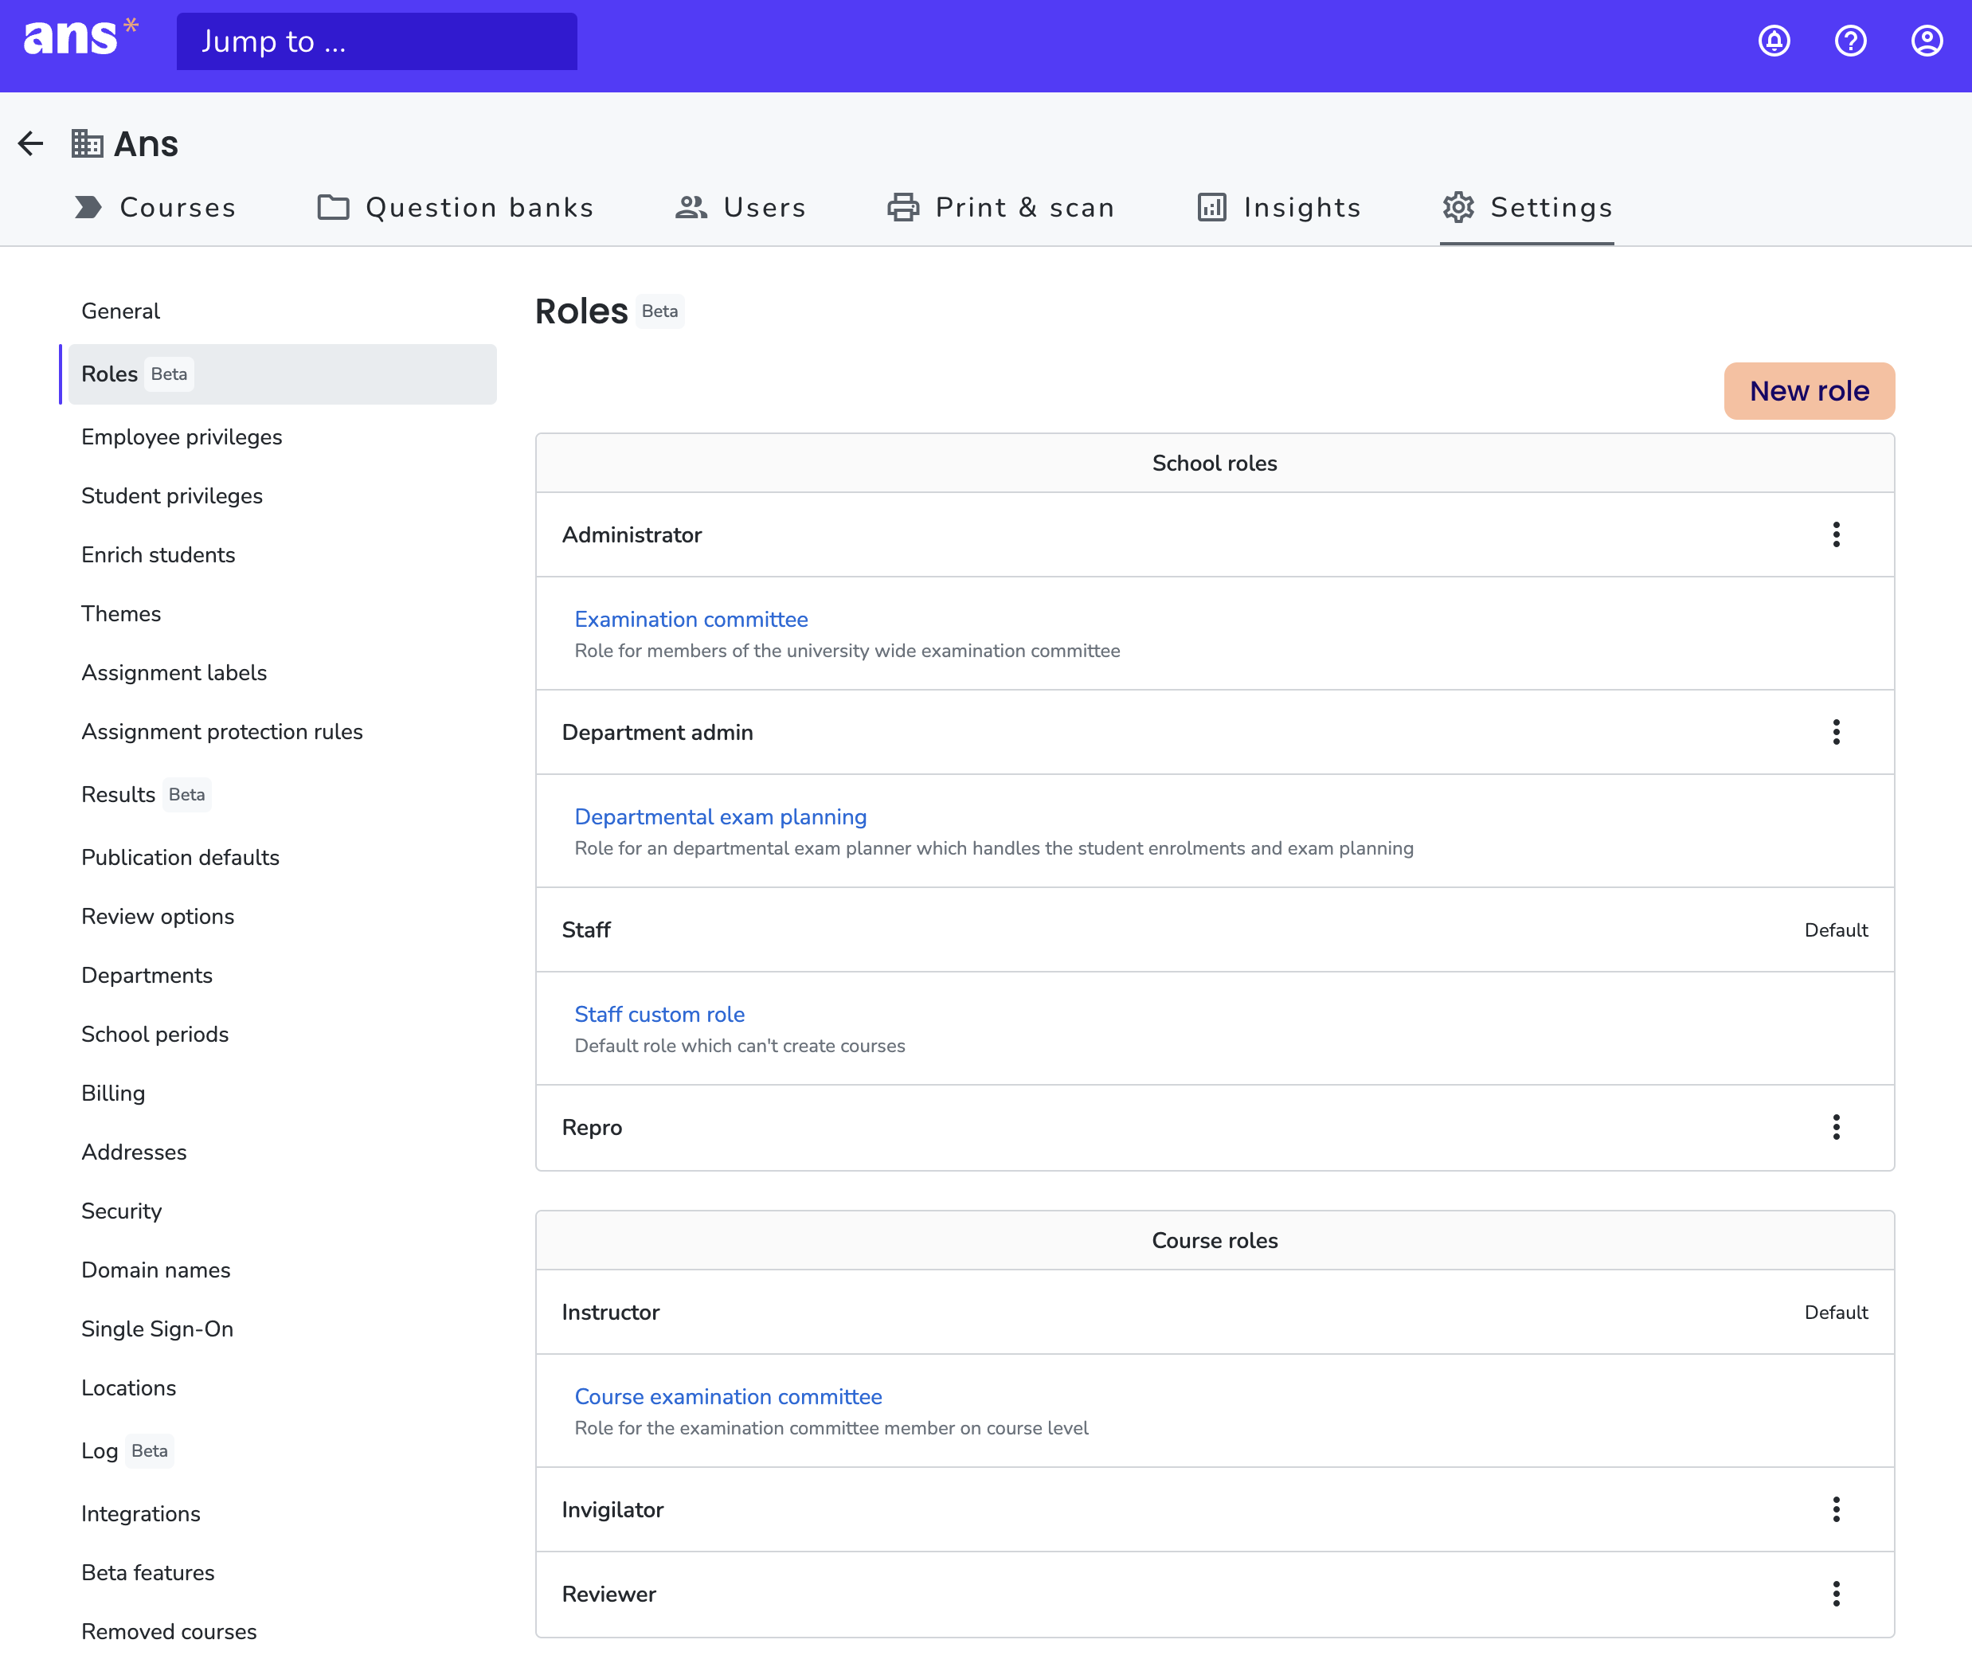The image size is (1972, 1671).
Task: Select Domain names in sidebar
Action: pyautogui.click(x=282, y=1270)
